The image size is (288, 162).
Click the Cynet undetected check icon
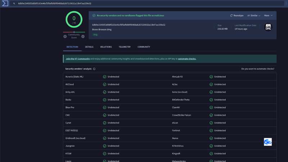click(104, 123)
